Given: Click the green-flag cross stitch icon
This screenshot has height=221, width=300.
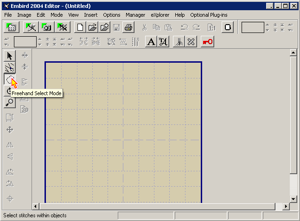Looking at the screenshot, I should coord(63,27).
